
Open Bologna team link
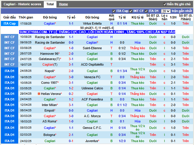coord(50,135)
